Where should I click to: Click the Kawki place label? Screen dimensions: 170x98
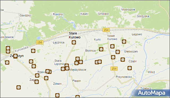[x=84, y=14]
